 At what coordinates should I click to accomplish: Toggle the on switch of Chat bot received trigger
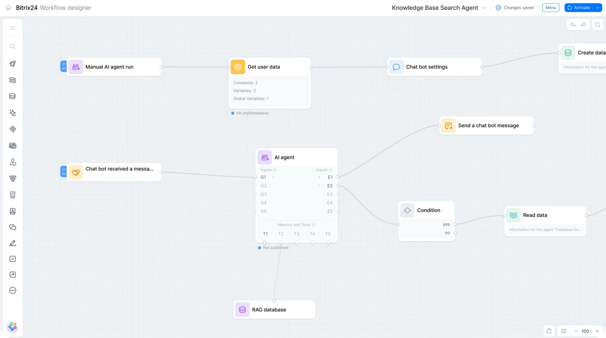point(63,172)
